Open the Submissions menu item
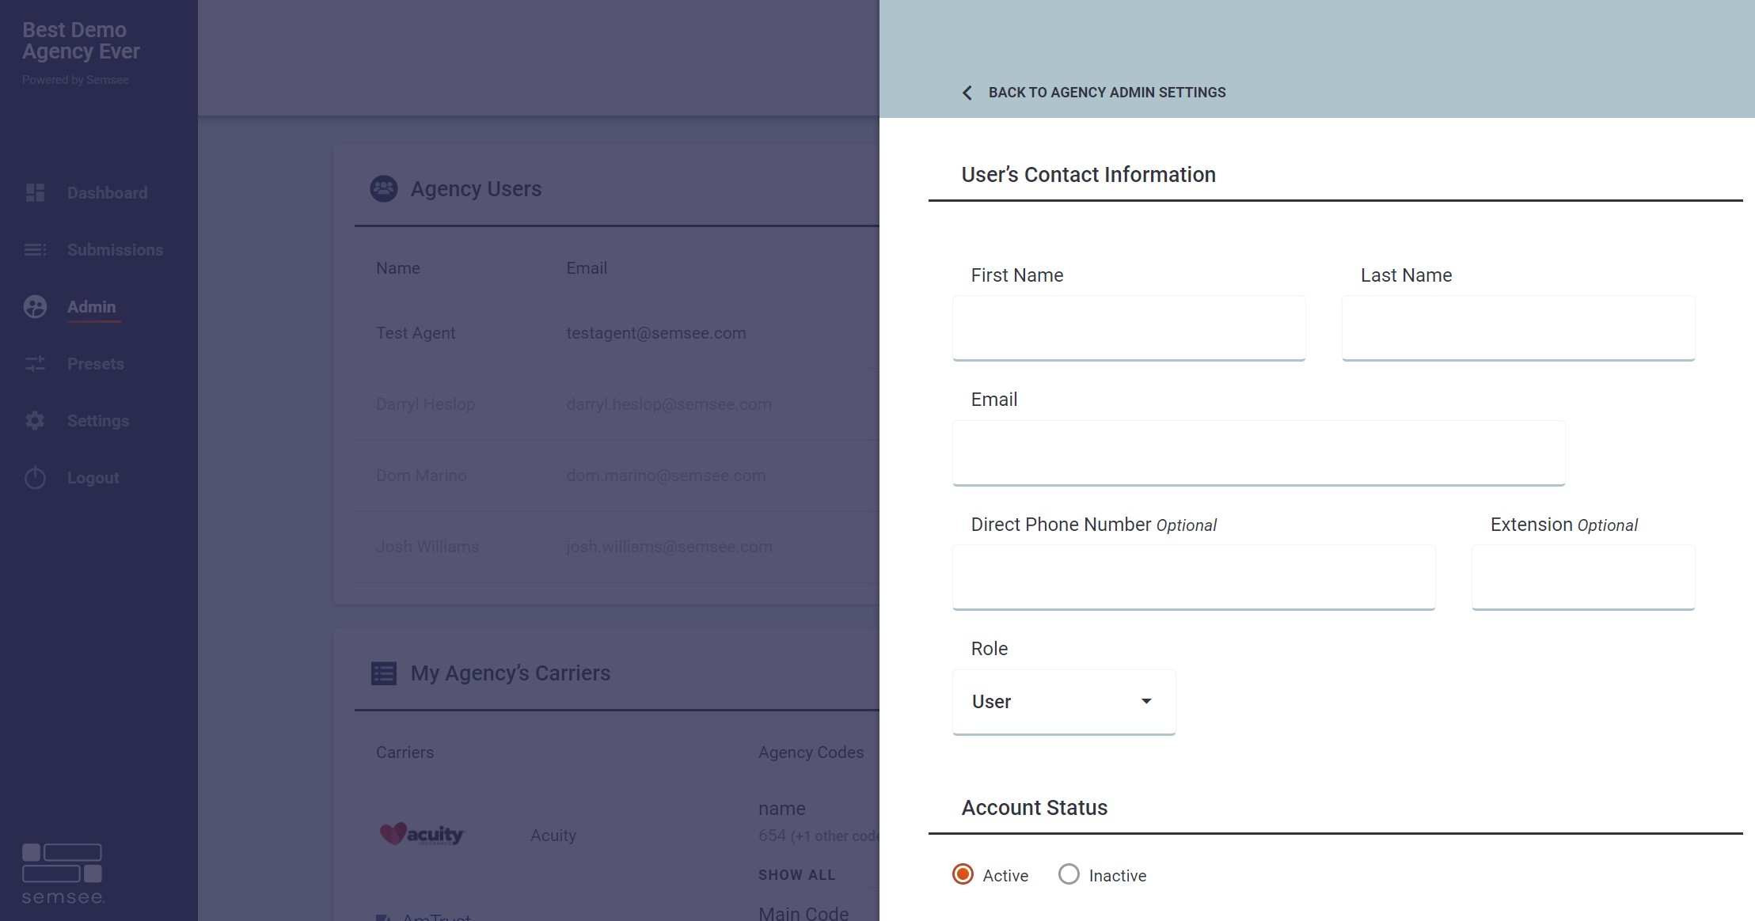Screen dimensions: 1755x921 (115, 250)
